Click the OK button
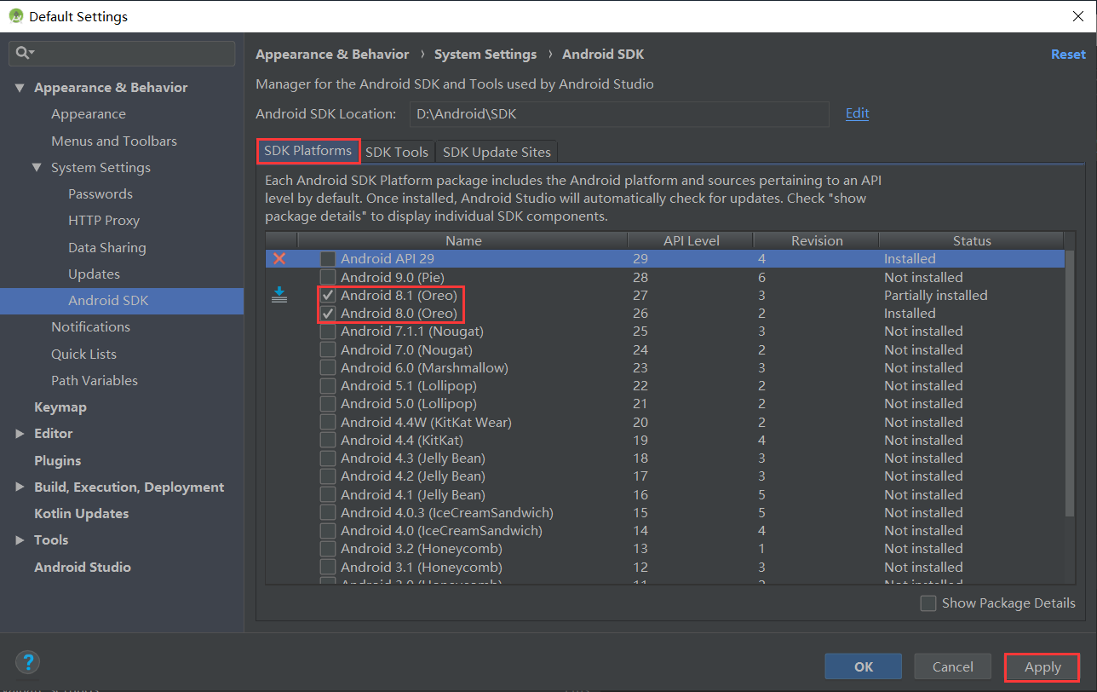 [864, 666]
